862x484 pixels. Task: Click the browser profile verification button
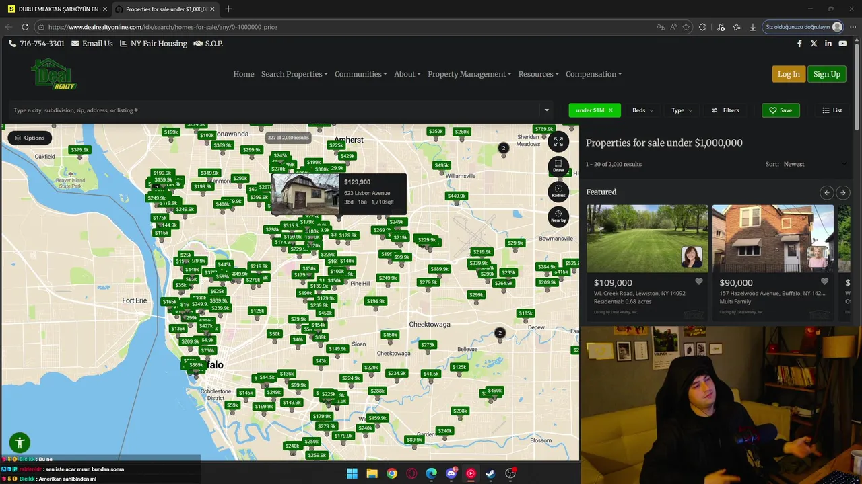[803, 27]
